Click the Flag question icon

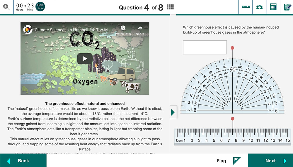coord(236,161)
